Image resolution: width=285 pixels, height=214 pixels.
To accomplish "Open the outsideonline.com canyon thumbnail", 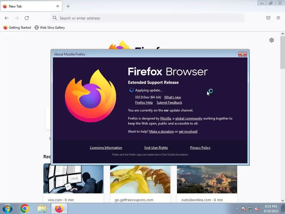I will coord(207,179).
